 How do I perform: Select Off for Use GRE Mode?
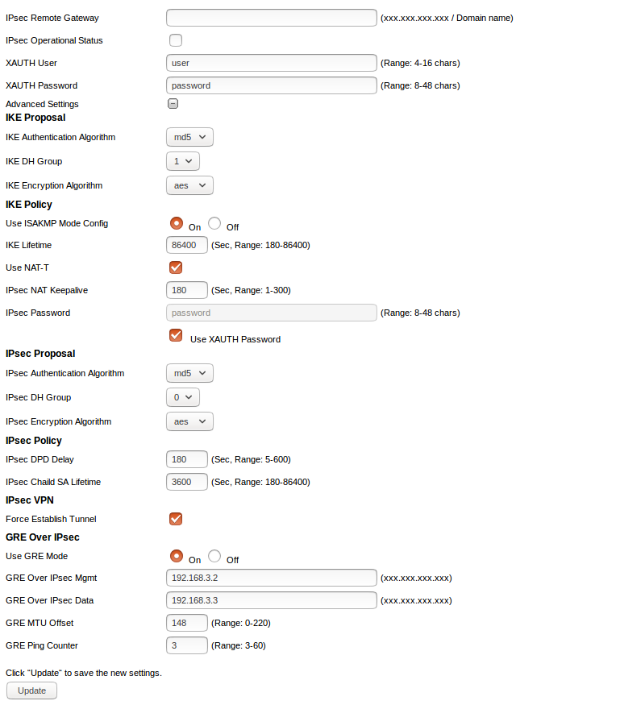[214, 556]
